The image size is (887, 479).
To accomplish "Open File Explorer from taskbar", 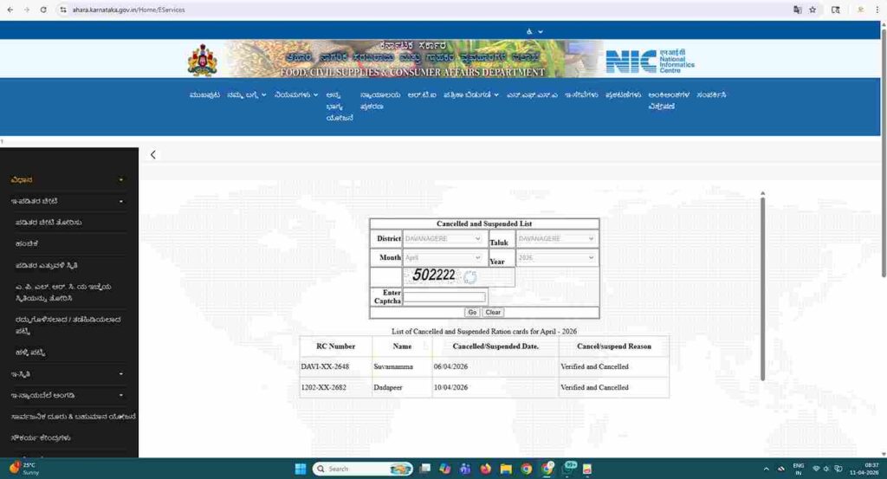I will click(x=506, y=469).
